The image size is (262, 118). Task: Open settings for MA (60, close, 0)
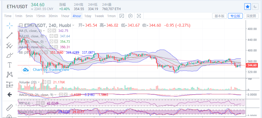[51, 47]
